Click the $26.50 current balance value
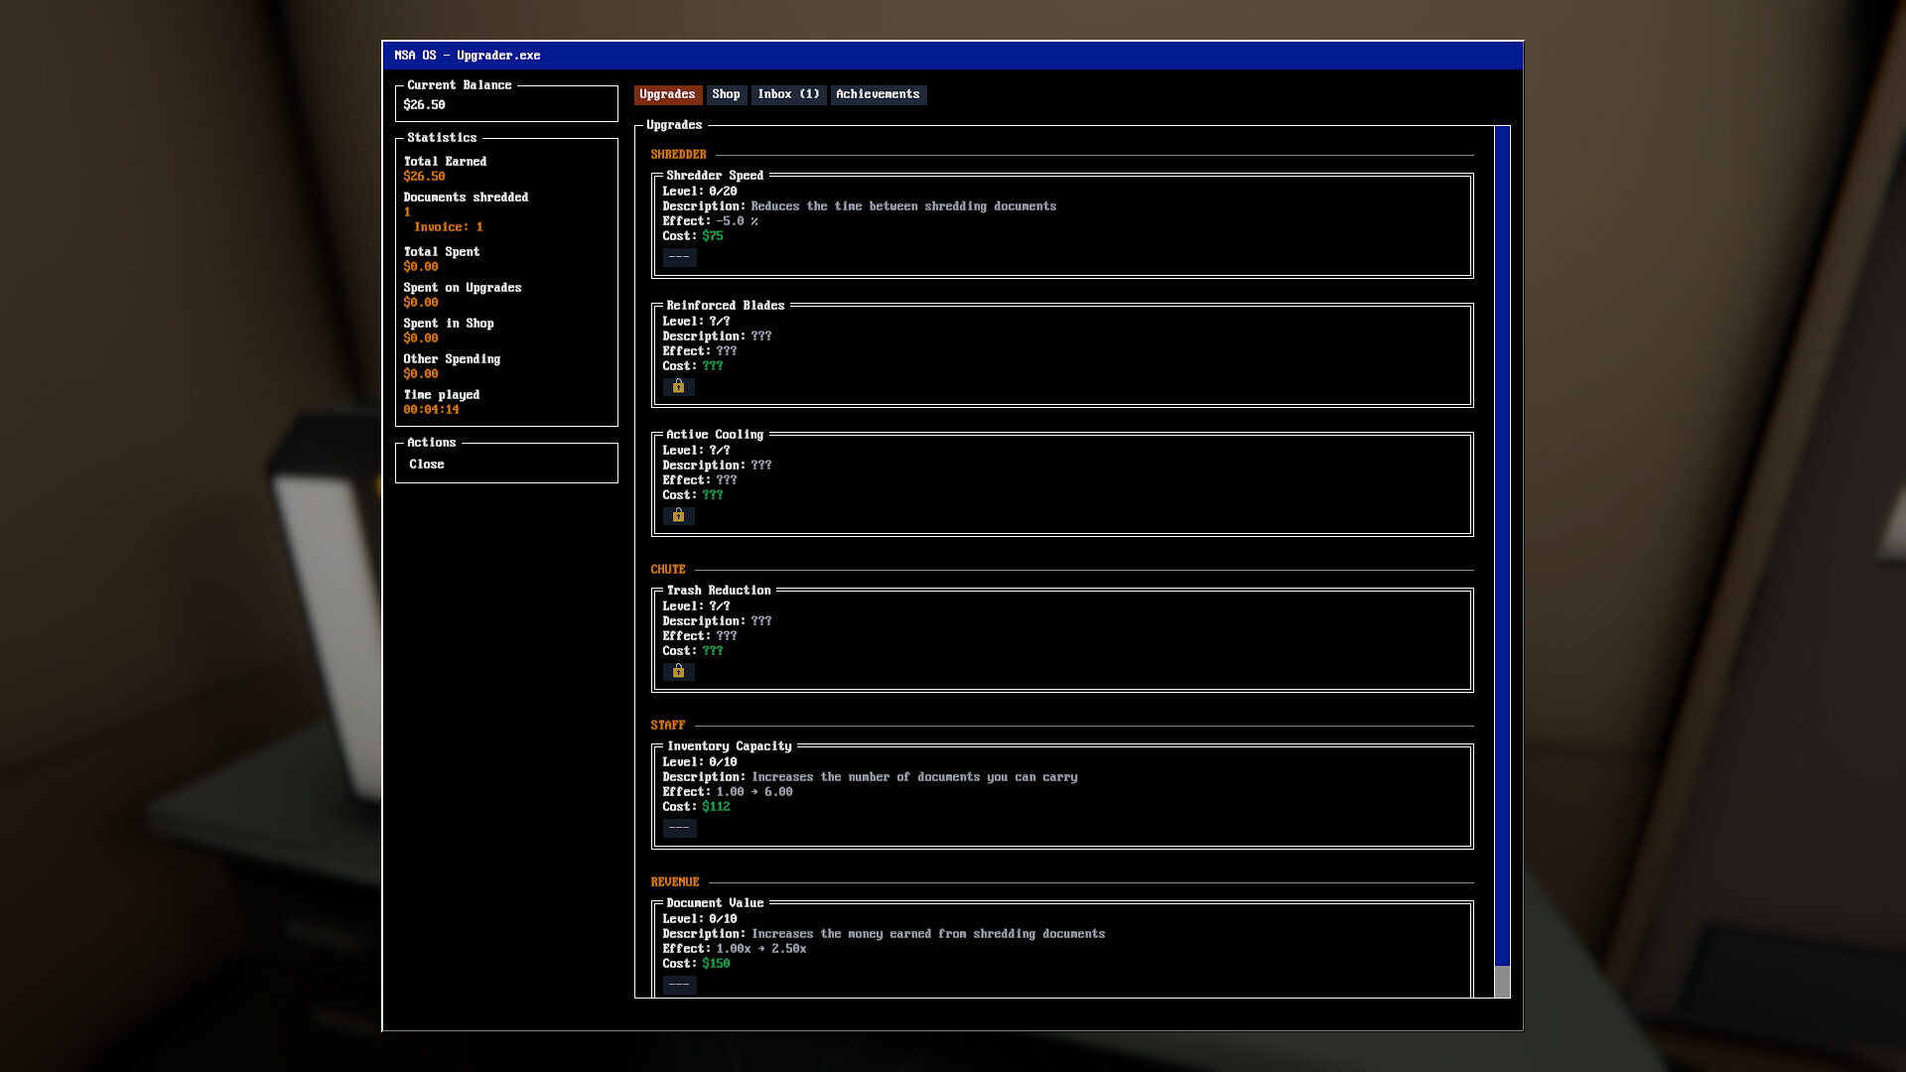Image resolution: width=1906 pixels, height=1072 pixels. [425, 105]
